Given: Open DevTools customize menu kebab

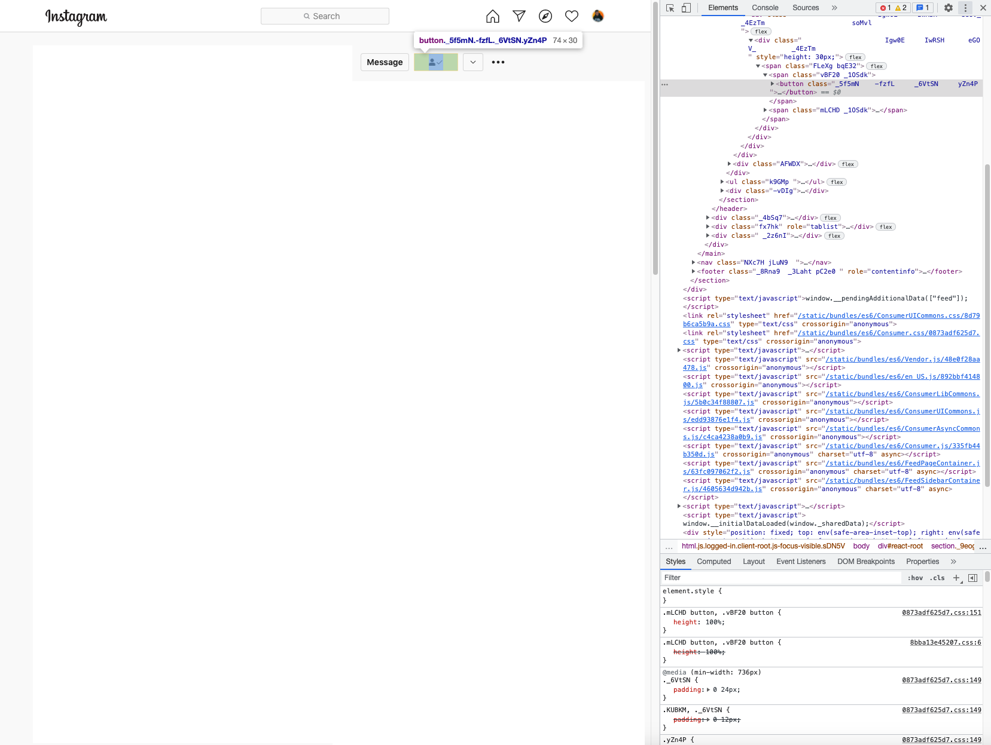Looking at the screenshot, I should 965,8.
